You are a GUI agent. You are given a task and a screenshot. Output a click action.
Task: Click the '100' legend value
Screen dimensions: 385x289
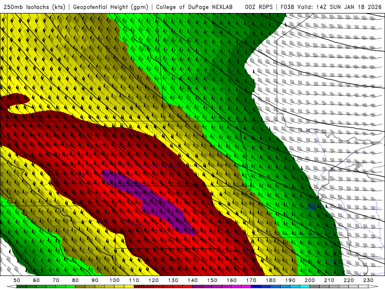tap(115, 280)
